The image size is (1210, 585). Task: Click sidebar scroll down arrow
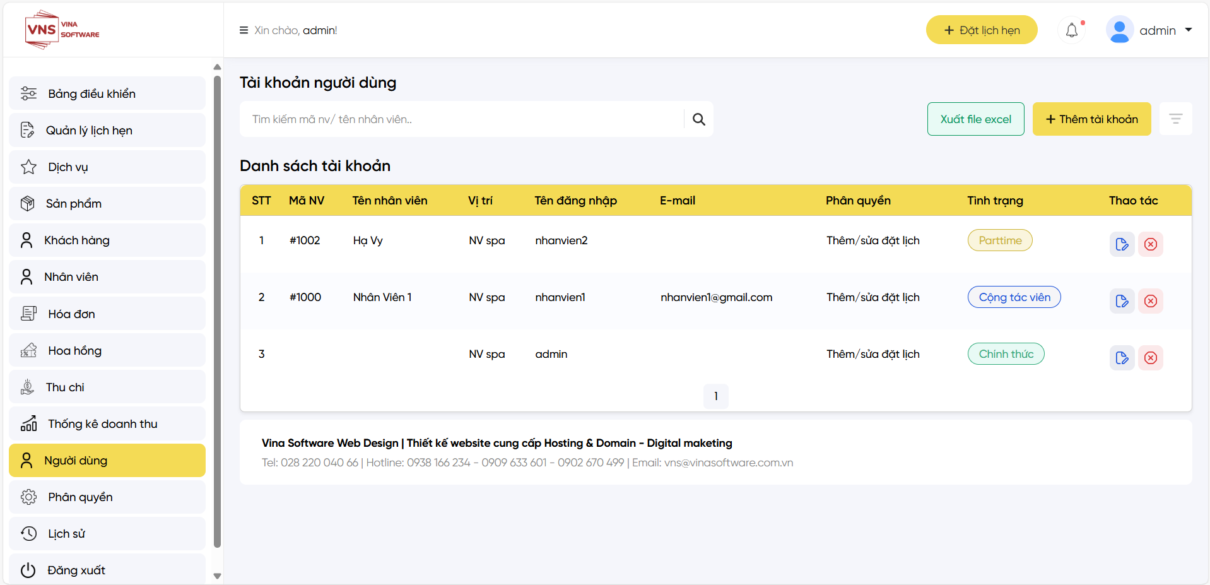click(217, 576)
